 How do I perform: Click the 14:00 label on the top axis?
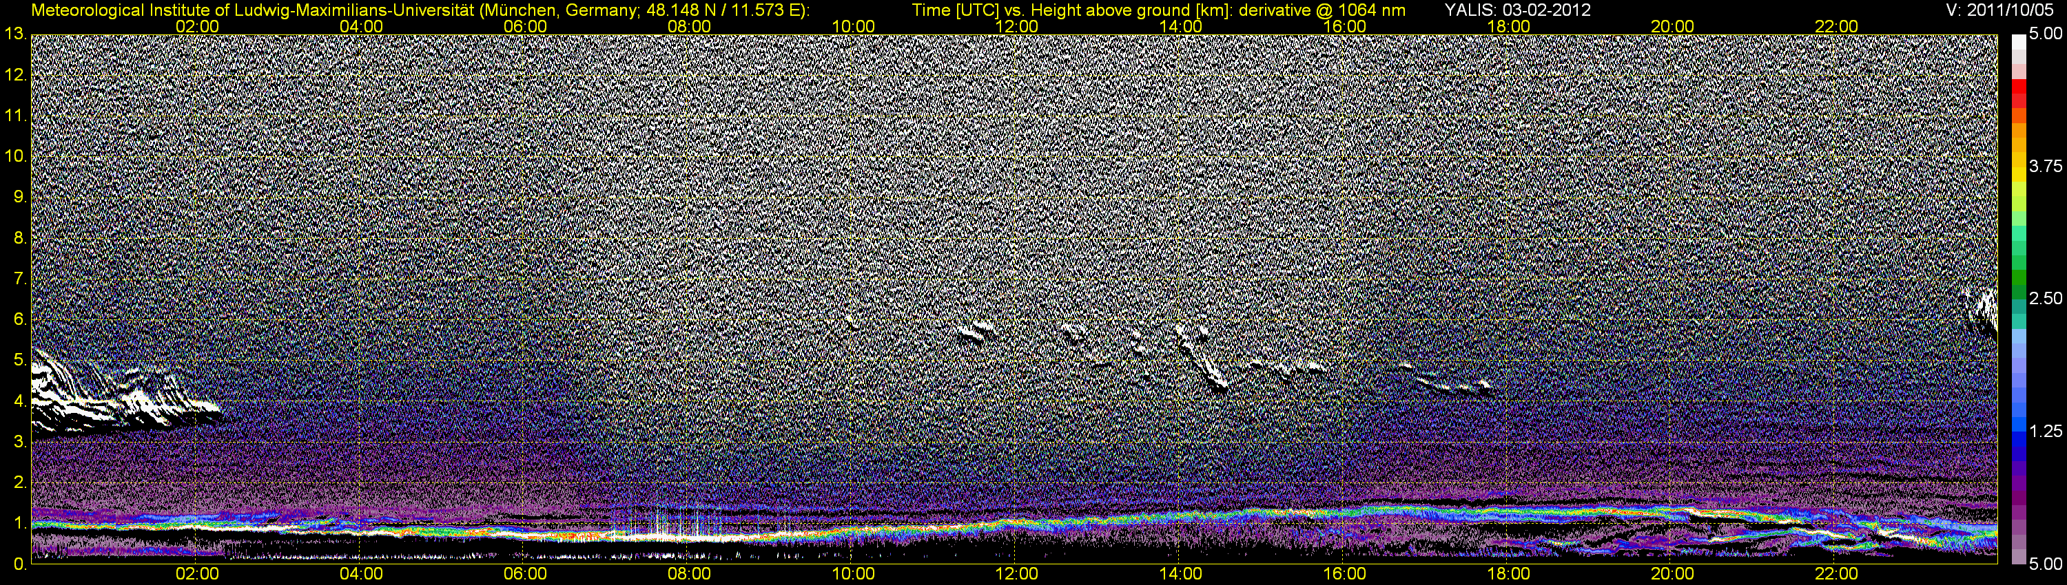click(x=1181, y=25)
